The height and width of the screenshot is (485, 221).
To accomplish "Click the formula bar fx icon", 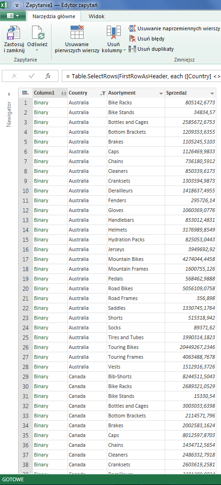I will pyautogui.click(x=48, y=76).
